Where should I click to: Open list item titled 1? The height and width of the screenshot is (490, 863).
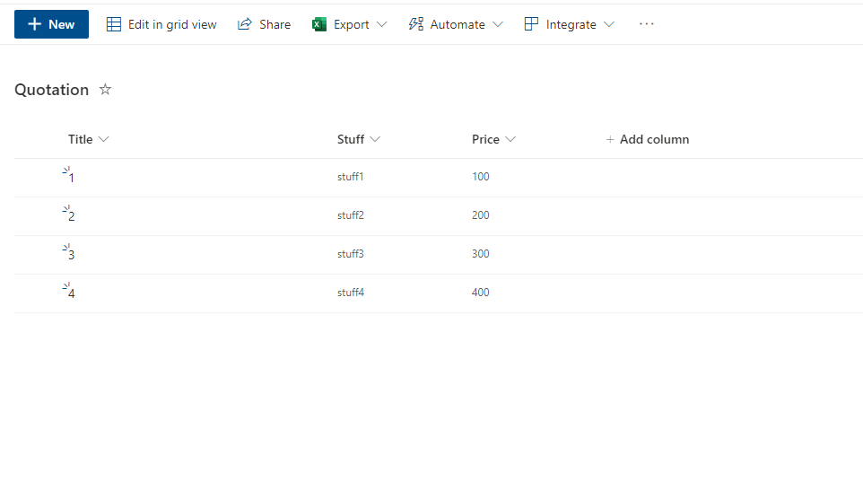pos(71,178)
